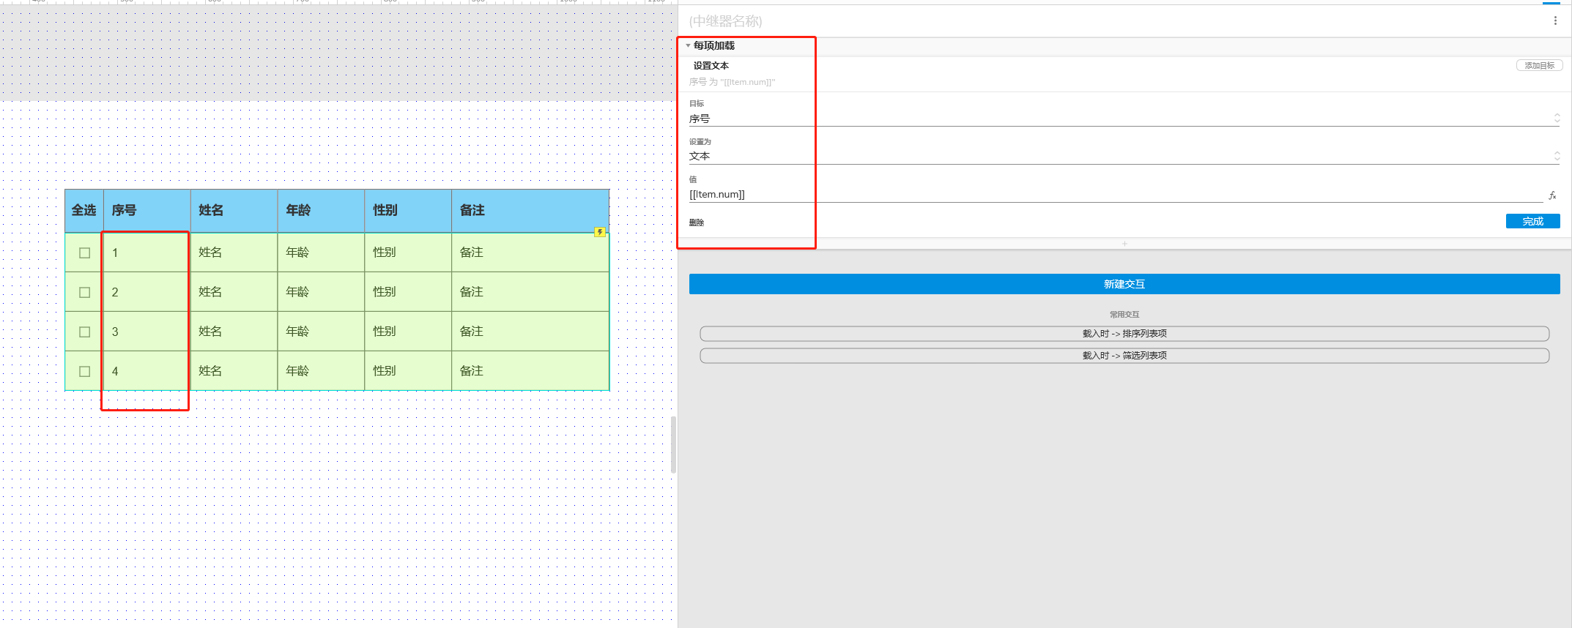1572x628 pixels.
Task: Click serial number 2 cell
Action: 146,292
